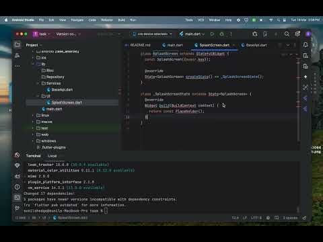
Task: Click the 2 spaces indent setting
Action: [290, 218]
